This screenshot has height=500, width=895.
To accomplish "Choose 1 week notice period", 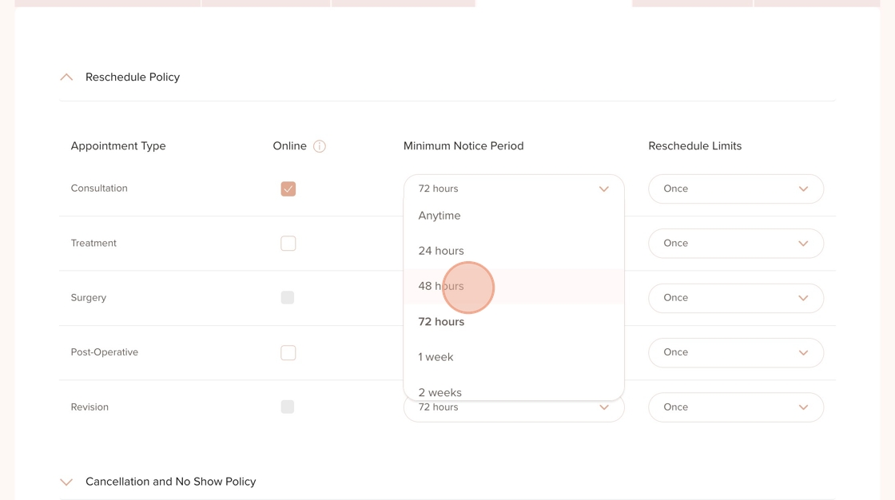I will click(436, 357).
